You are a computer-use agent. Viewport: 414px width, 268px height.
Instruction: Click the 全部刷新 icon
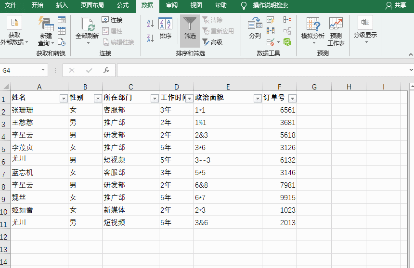pyautogui.click(x=88, y=24)
